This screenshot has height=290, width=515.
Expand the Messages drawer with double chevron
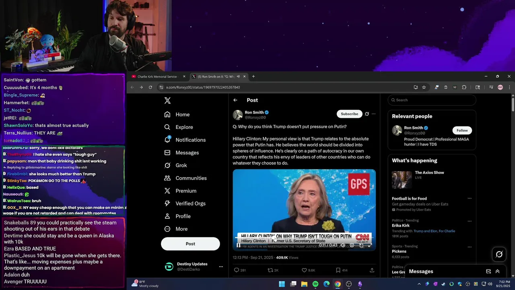click(497, 271)
